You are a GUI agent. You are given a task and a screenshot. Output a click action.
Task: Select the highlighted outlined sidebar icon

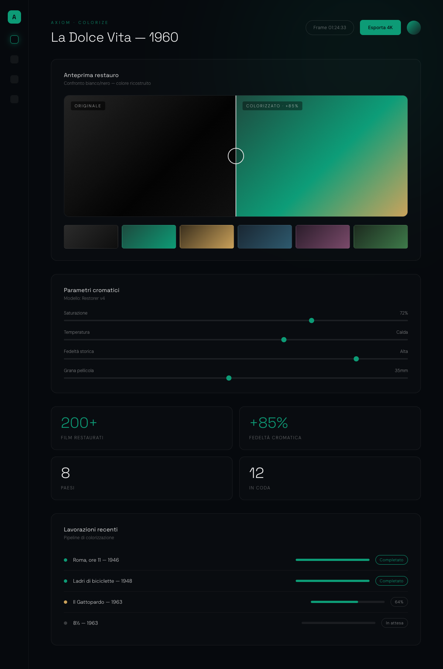[14, 39]
